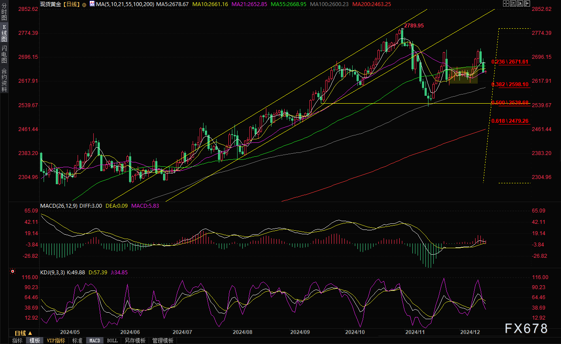Select the 标准 template option

[x=77, y=341]
